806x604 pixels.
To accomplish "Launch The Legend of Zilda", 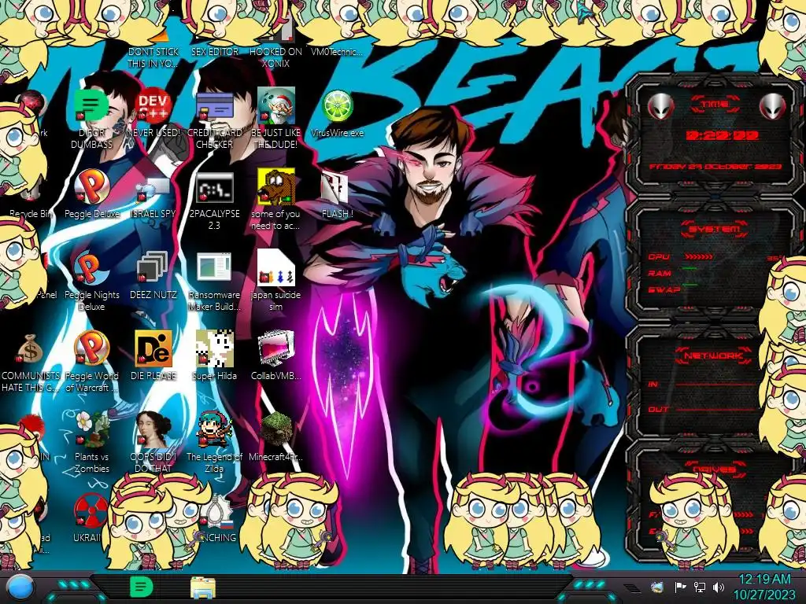I will (214, 429).
